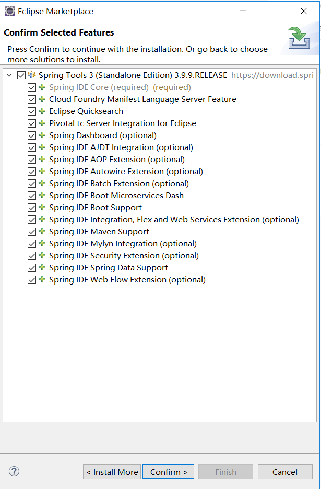Go back with the Install More button

pos(112,472)
